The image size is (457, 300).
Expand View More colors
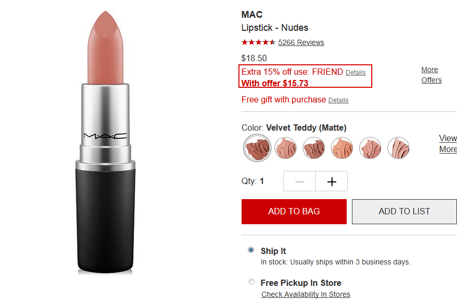pos(448,144)
